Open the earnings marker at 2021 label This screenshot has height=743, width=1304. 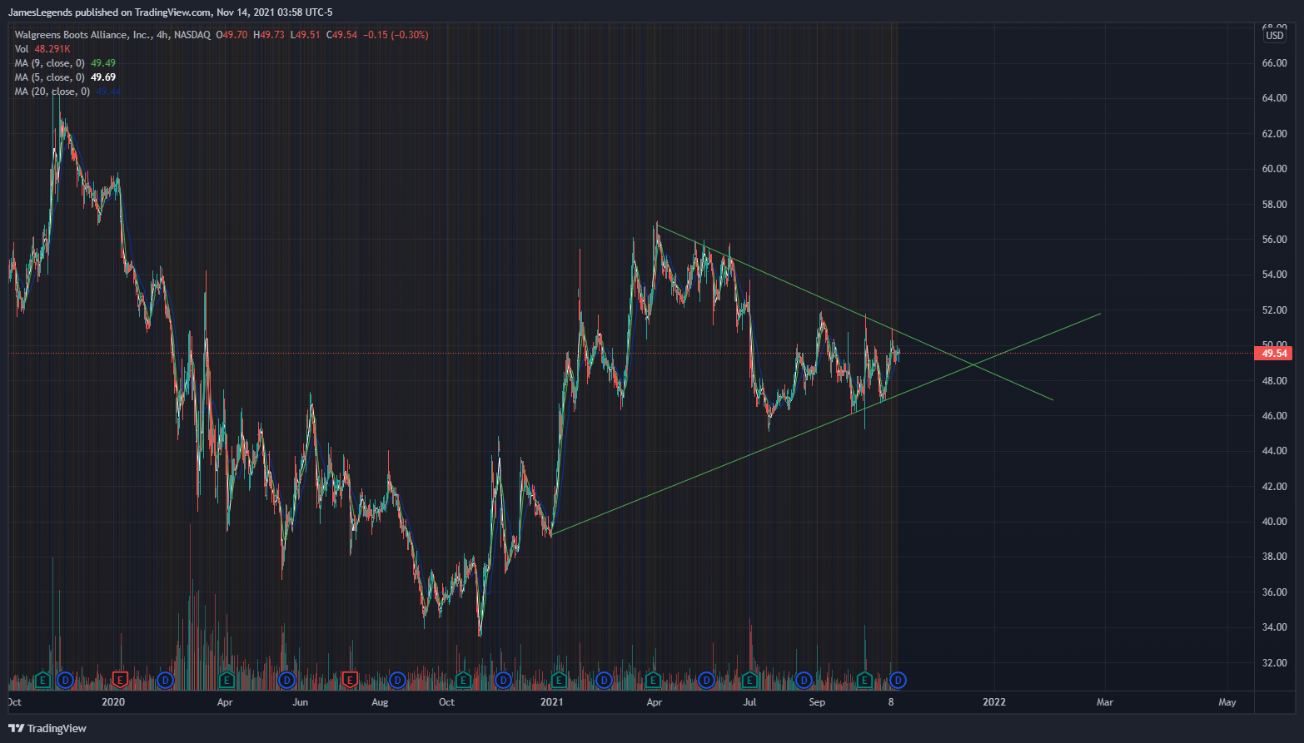559,681
